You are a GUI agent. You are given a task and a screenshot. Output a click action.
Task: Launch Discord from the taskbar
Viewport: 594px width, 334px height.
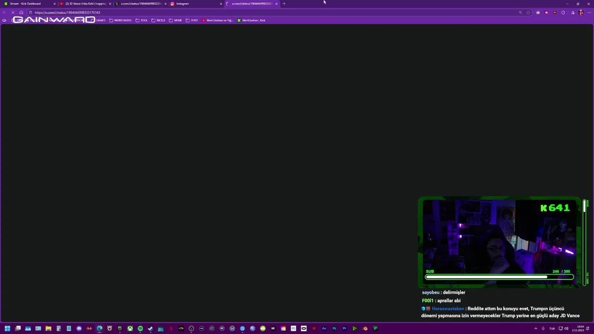click(x=79, y=328)
